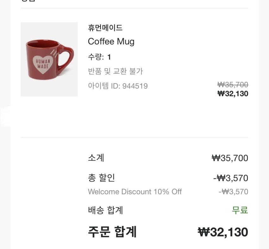
Task: Select the 수량: 1 quantity text
Action: coord(99,57)
